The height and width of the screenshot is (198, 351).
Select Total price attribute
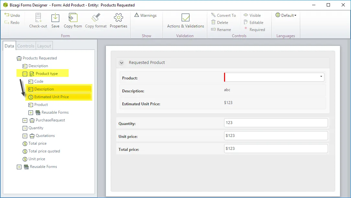click(x=34, y=143)
